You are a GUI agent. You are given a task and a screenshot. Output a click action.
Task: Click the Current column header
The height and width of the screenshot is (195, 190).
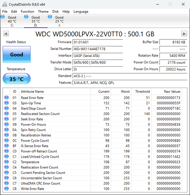(101, 92)
